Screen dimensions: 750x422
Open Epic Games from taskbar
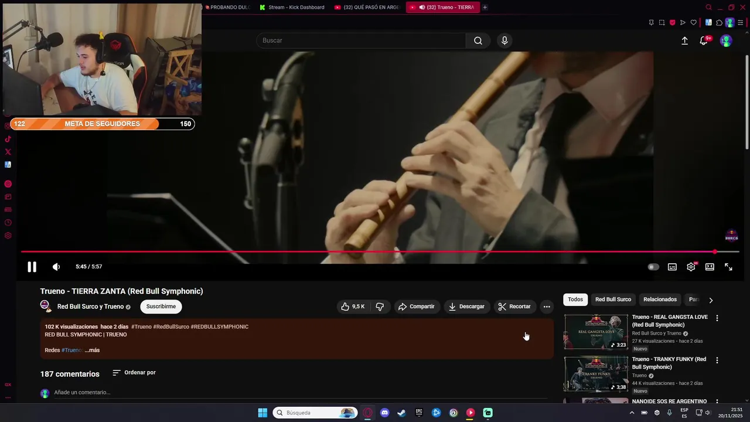(419, 413)
